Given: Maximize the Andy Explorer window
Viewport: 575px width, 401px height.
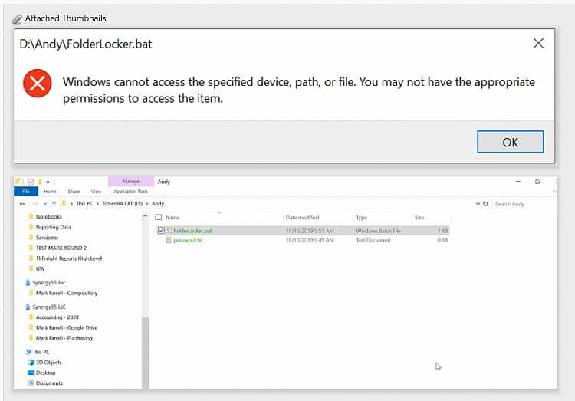Looking at the screenshot, I should [537, 181].
